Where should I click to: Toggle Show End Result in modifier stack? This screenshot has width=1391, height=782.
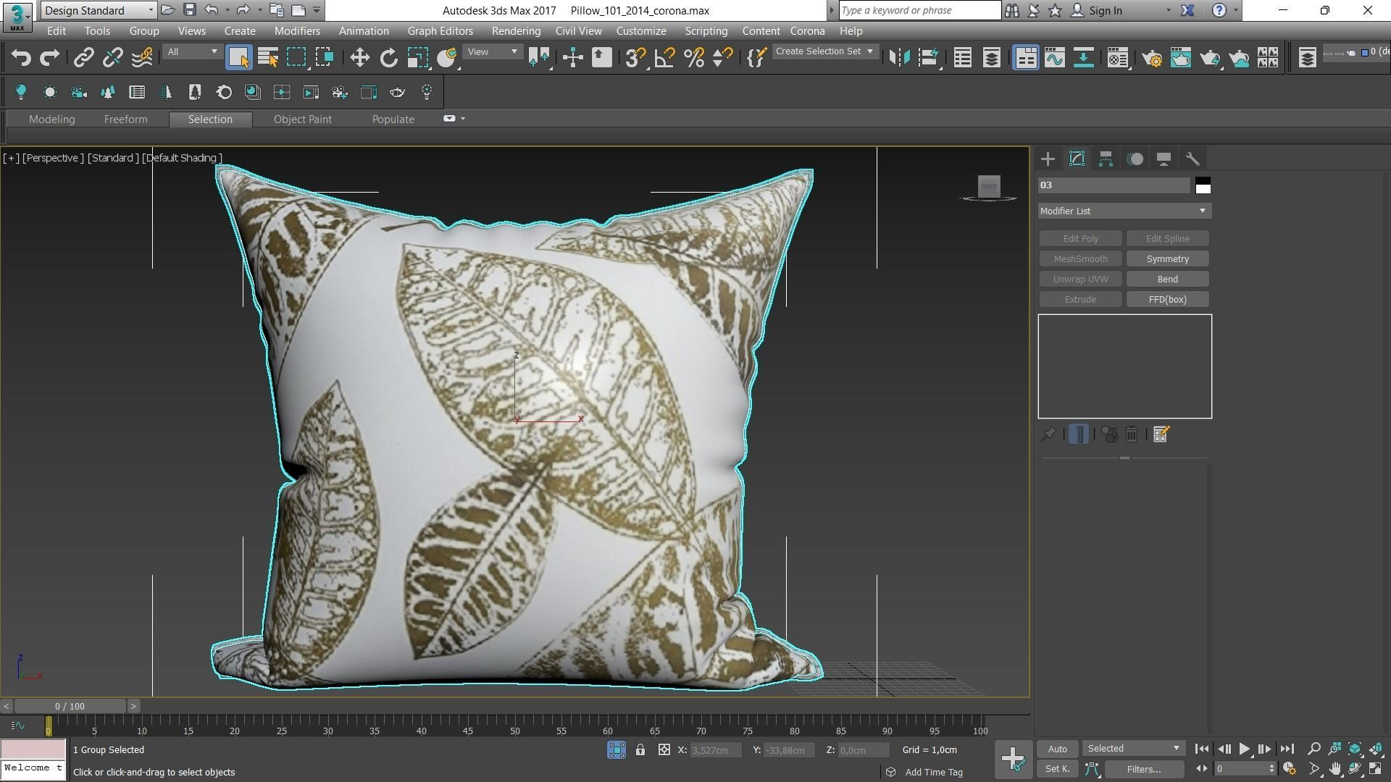[x=1079, y=434]
